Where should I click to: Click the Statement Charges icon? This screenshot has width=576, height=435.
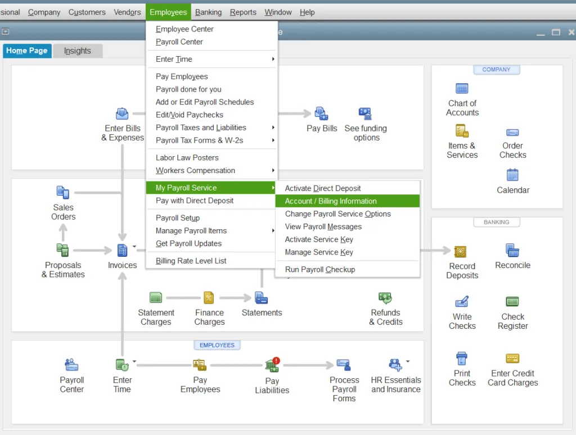click(156, 298)
